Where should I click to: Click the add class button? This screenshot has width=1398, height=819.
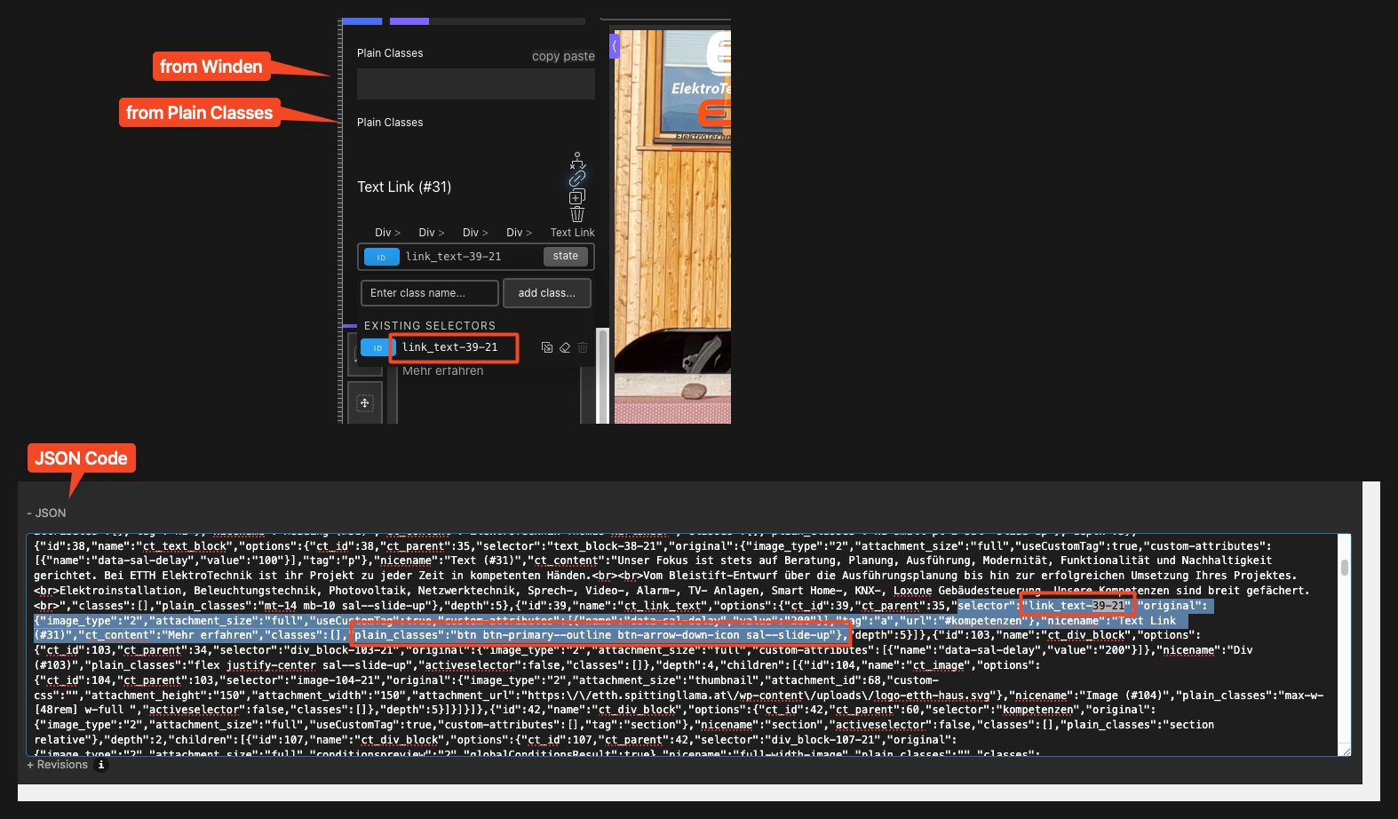pyautogui.click(x=546, y=293)
